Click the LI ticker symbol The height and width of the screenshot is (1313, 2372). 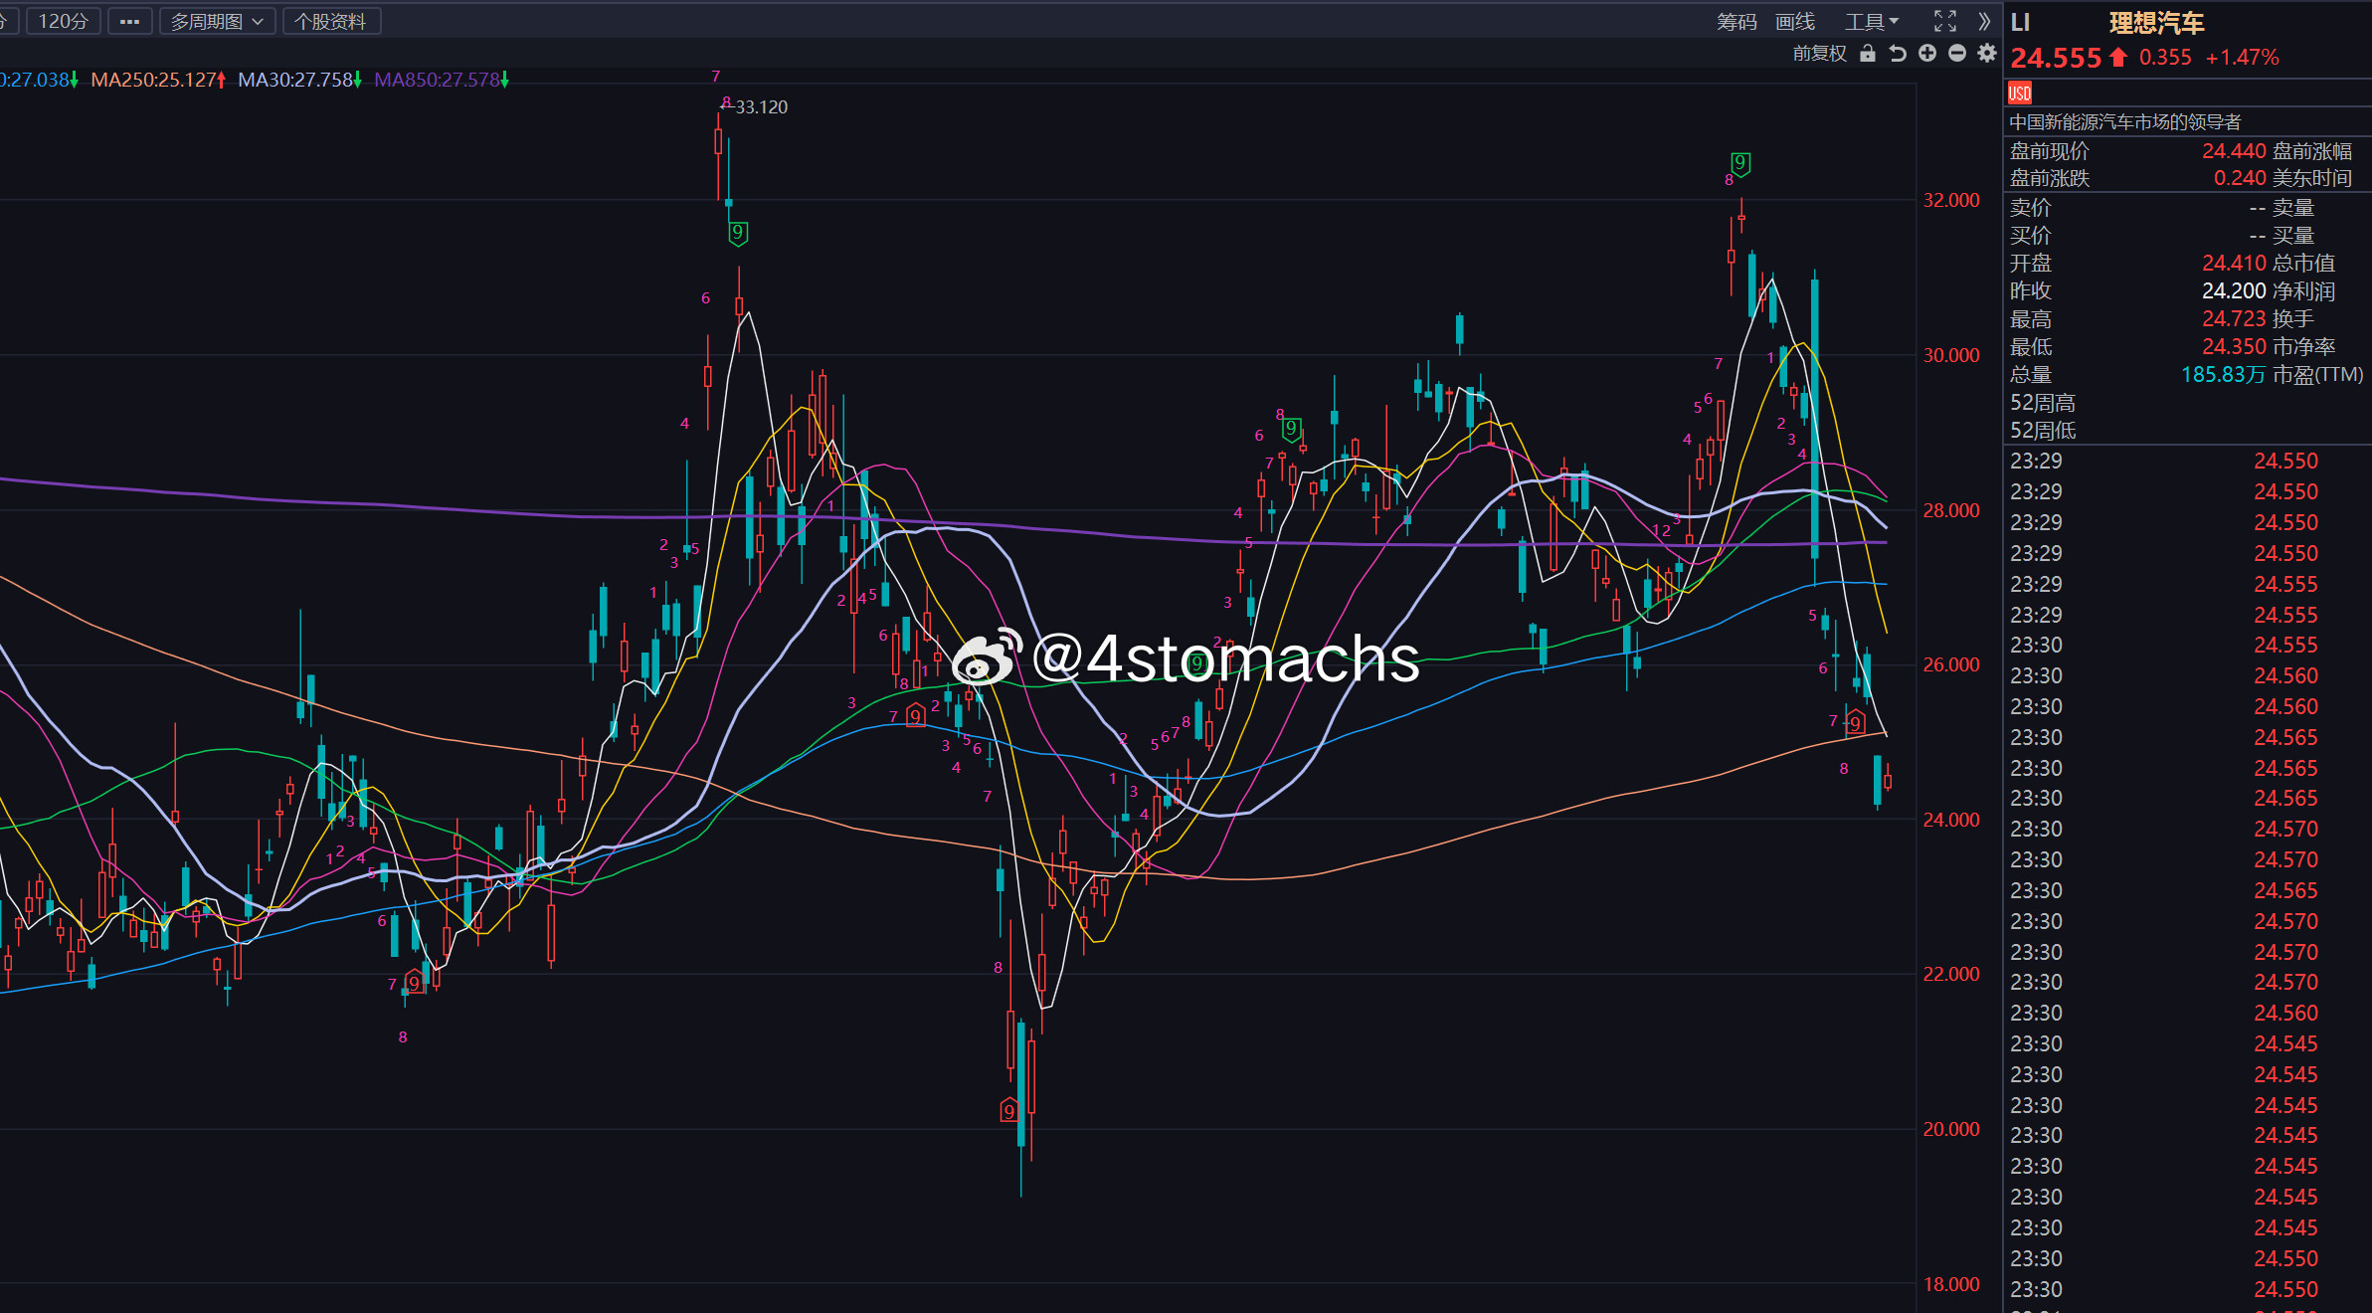(x=2020, y=22)
